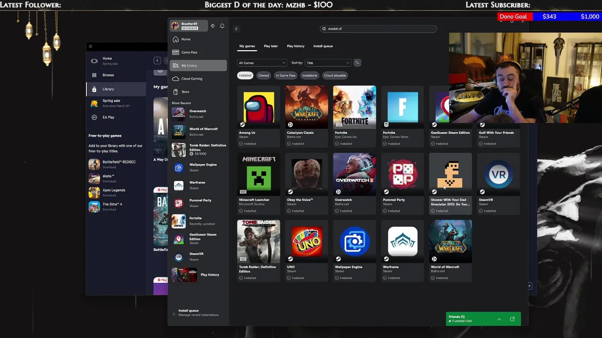
Task: Open Spring sale in the EA app sidebar
Action: [x=116, y=103]
